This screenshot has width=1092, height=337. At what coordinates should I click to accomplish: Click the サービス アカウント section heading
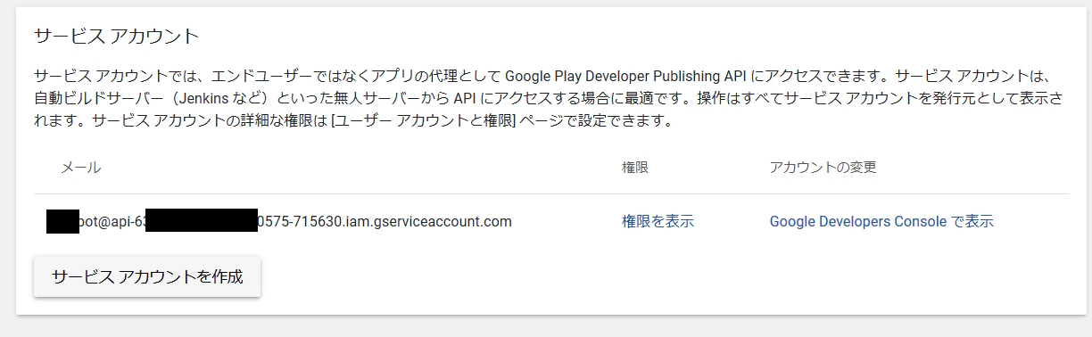116,37
